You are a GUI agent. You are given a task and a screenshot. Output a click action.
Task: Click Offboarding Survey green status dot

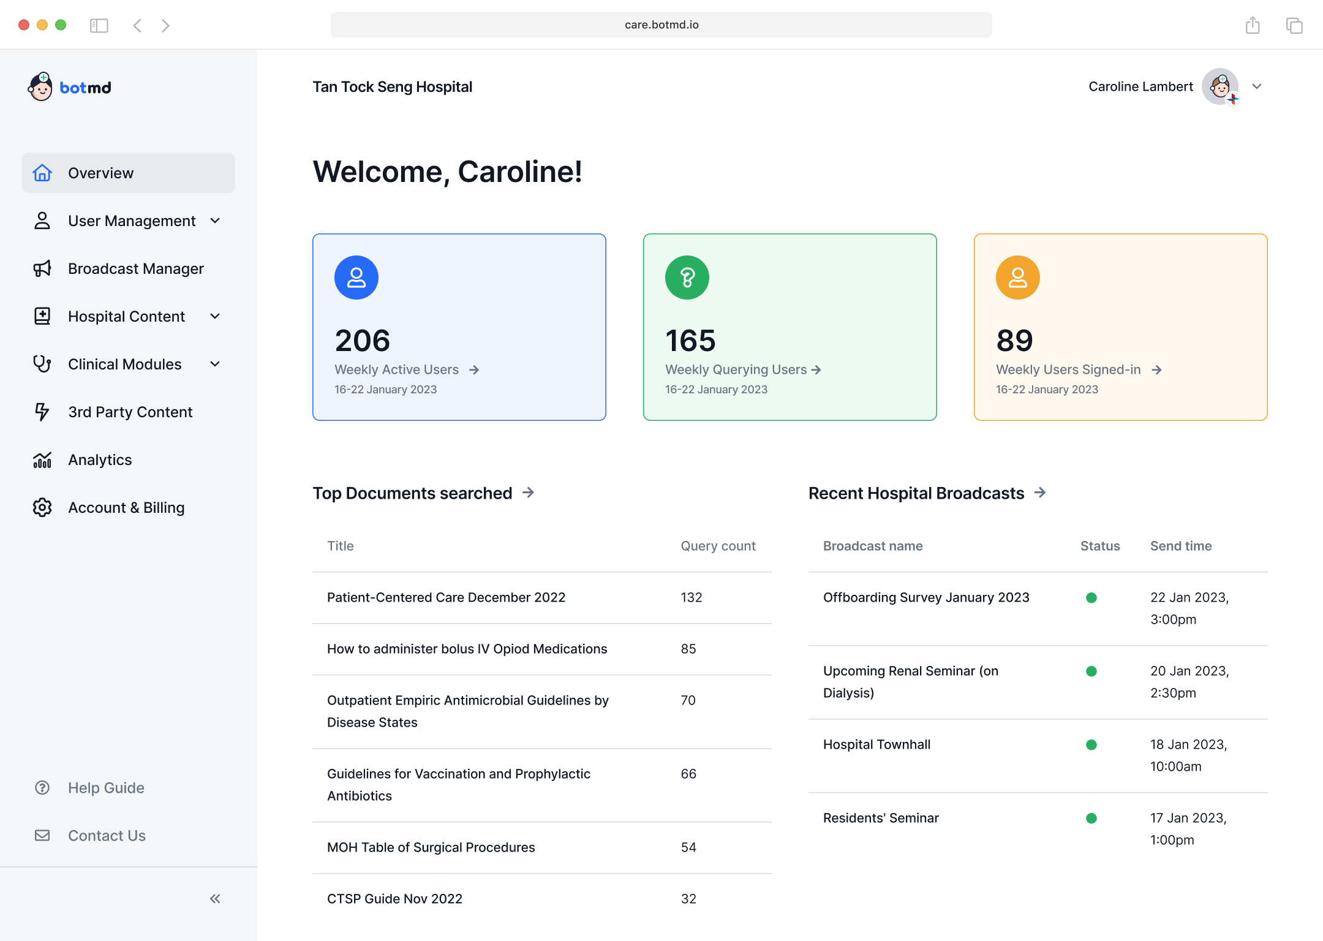pyautogui.click(x=1091, y=597)
